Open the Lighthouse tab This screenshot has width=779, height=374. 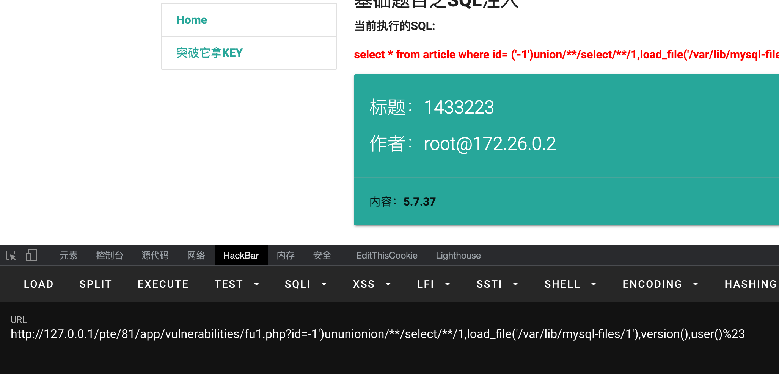click(458, 256)
